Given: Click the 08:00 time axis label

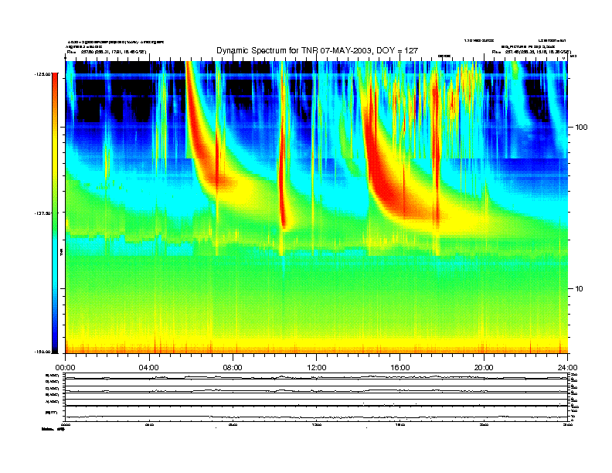Looking at the screenshot, I should [x=233, y=368].
